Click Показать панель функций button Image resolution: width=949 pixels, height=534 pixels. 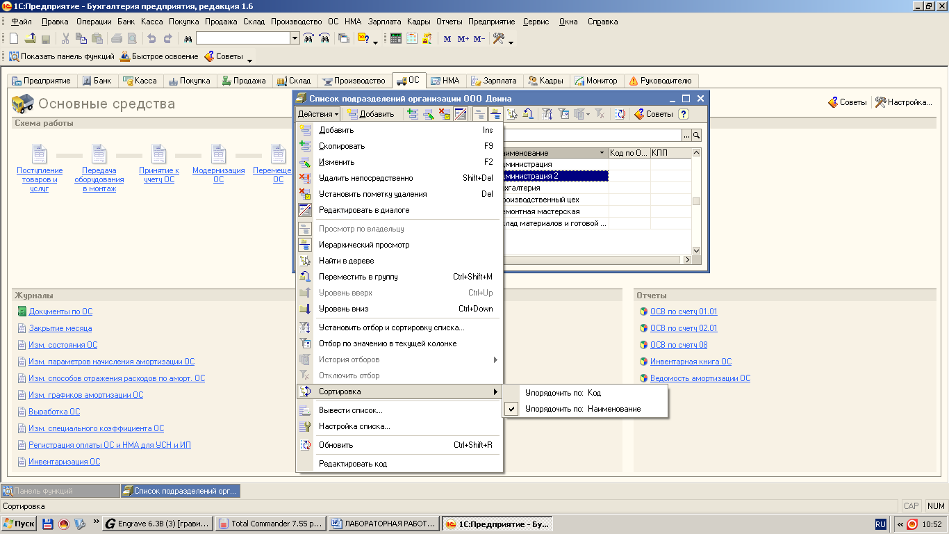61,56
